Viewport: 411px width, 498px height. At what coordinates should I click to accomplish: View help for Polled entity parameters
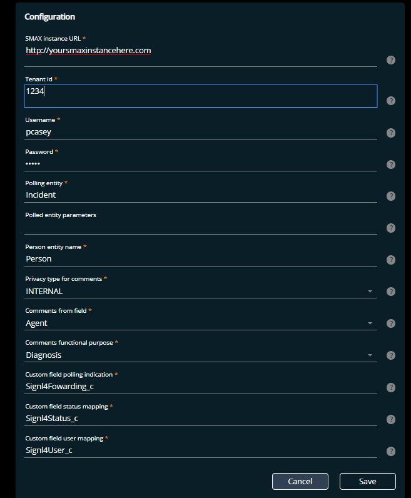coord(391,228)
